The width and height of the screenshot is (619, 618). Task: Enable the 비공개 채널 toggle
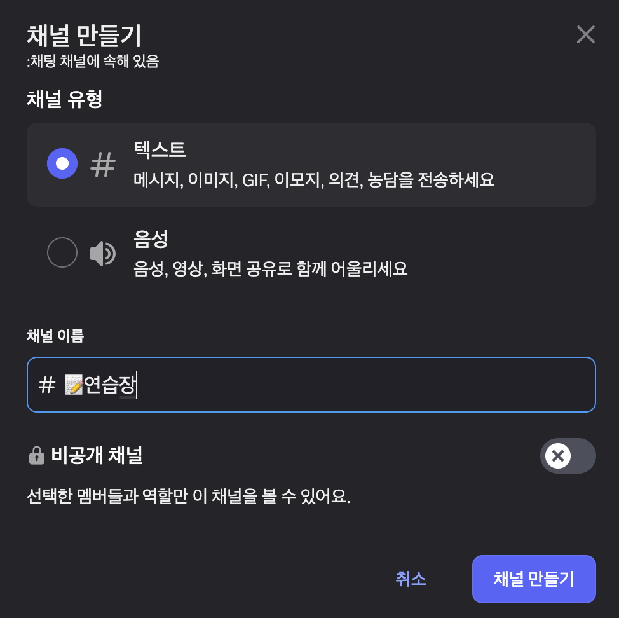click(x=568, y=455)
